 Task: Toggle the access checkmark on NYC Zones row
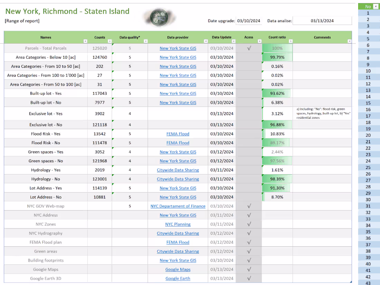tap(249, 224)
